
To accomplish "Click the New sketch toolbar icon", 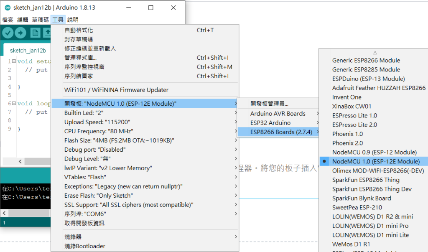I will click(x=36, y=33).
